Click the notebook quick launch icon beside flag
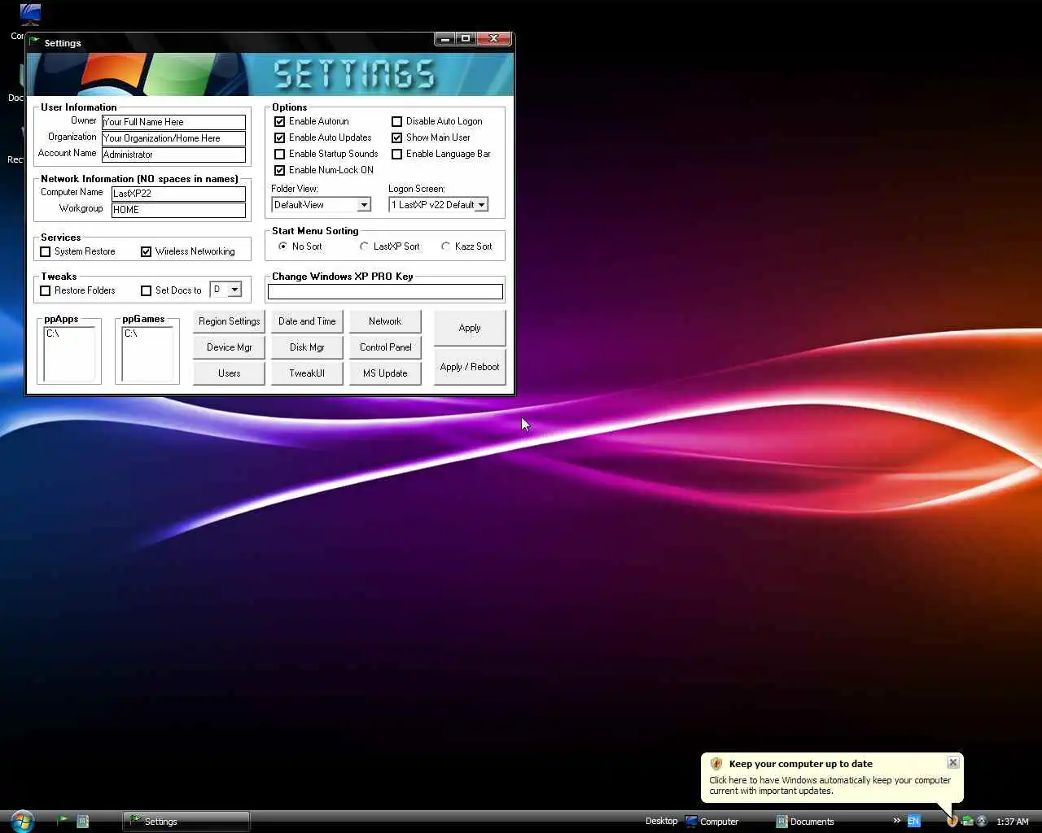Screen dimensions: 1042x833 [x=82, y=821]
